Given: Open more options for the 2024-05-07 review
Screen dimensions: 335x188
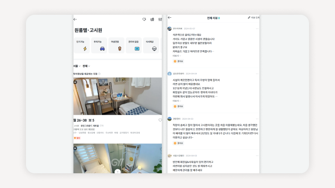Looking at the screenshot, I should 257,29.
